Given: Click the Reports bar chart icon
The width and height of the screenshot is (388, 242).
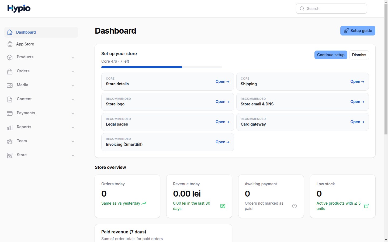Looking at the screenshot, I should point(10,127).
